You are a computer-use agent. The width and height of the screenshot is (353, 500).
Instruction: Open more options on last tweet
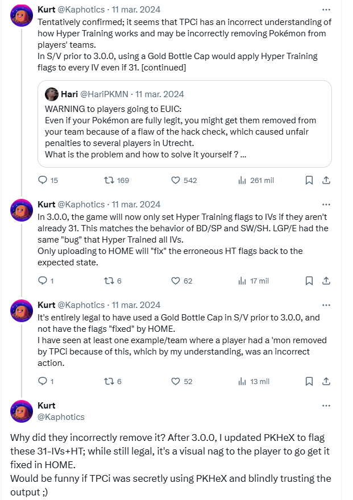(326, 406)
